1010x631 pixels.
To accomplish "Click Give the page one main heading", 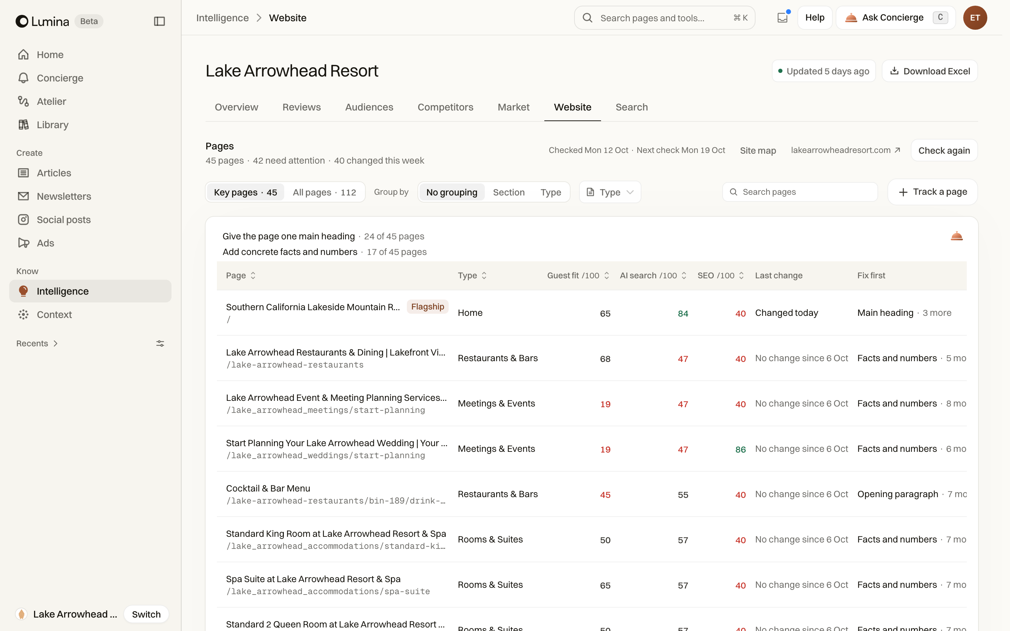I will pyautogui.click(x=288, y=236).
